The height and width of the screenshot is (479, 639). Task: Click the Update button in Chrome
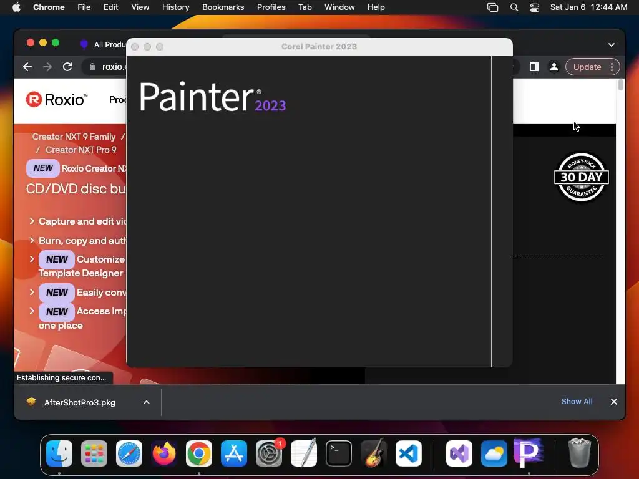587,67
